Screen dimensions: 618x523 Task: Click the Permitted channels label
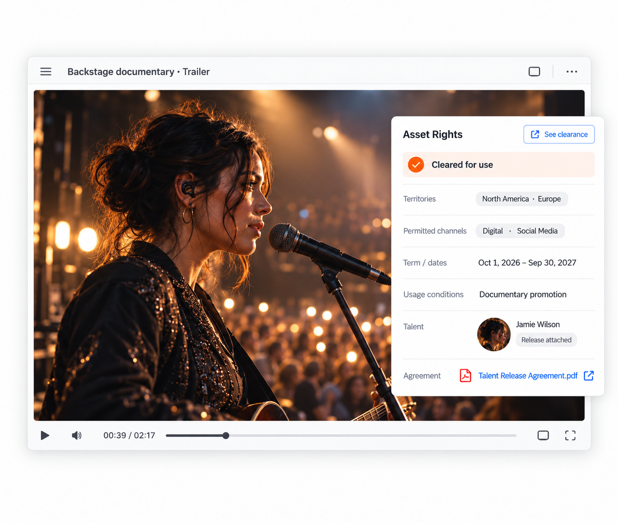point(435,231)
